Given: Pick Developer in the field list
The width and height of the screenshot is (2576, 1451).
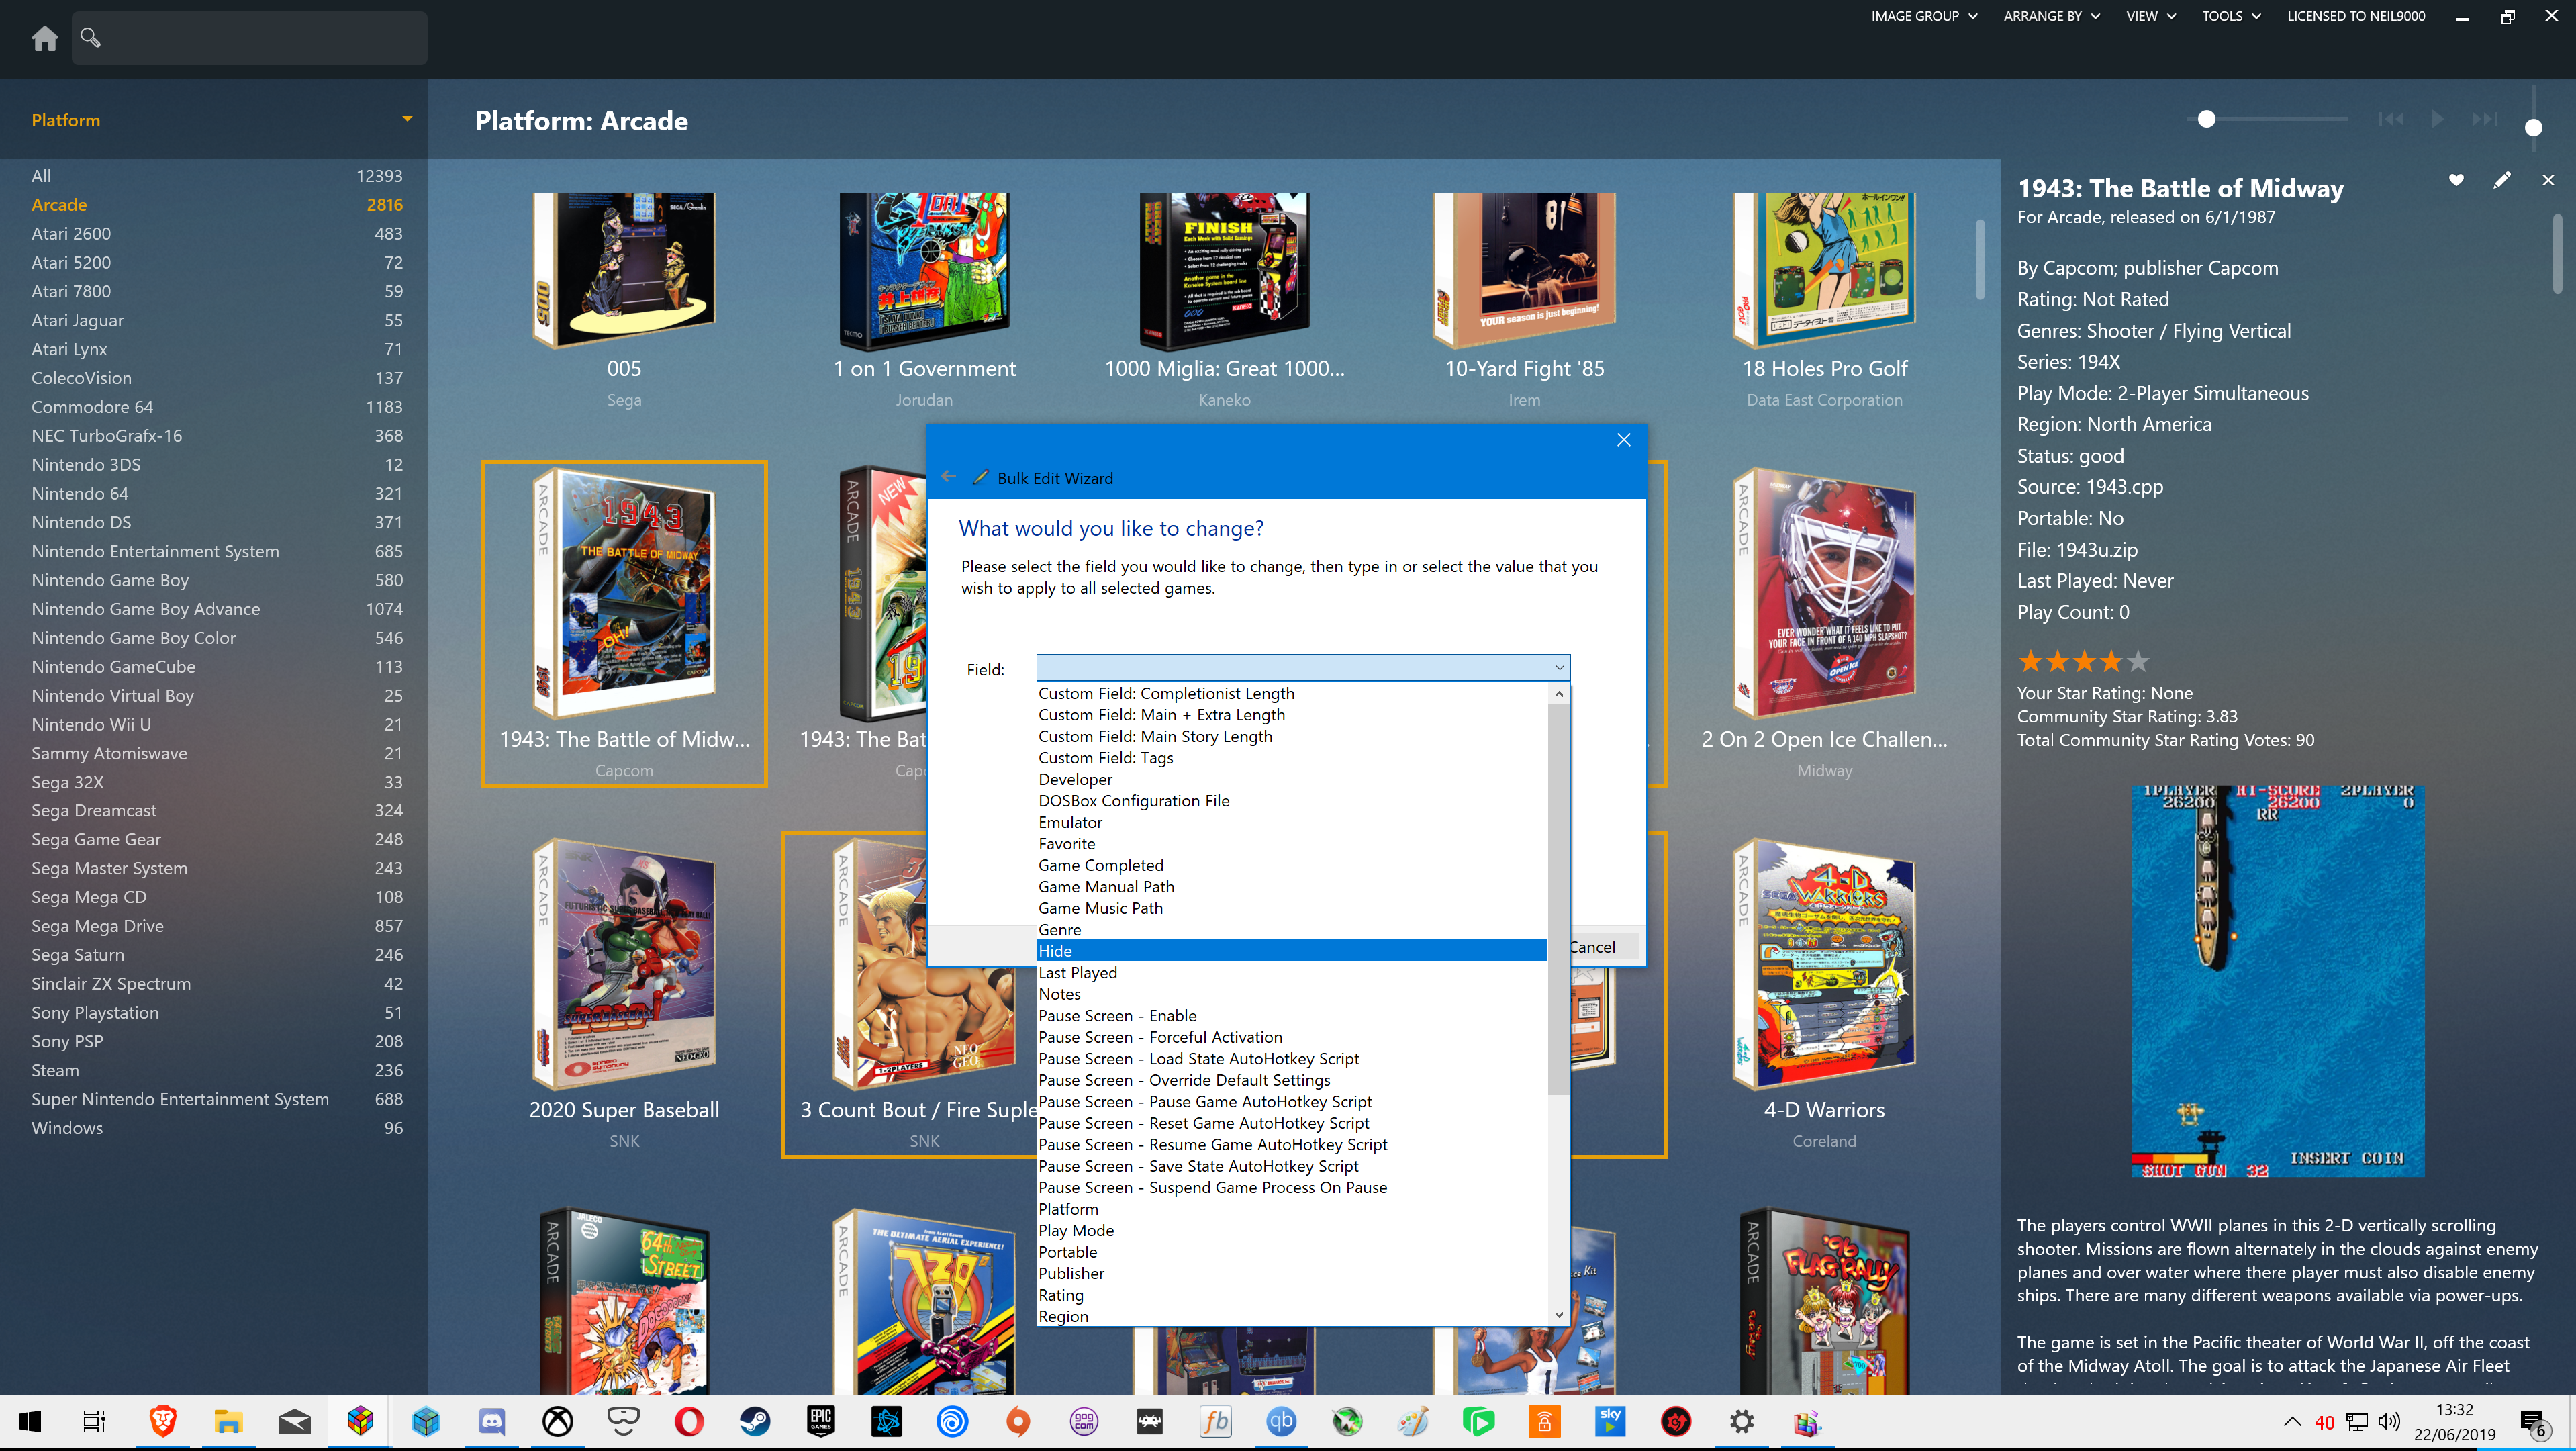Looking at the screenshot, I should [x=1292, y=779].
